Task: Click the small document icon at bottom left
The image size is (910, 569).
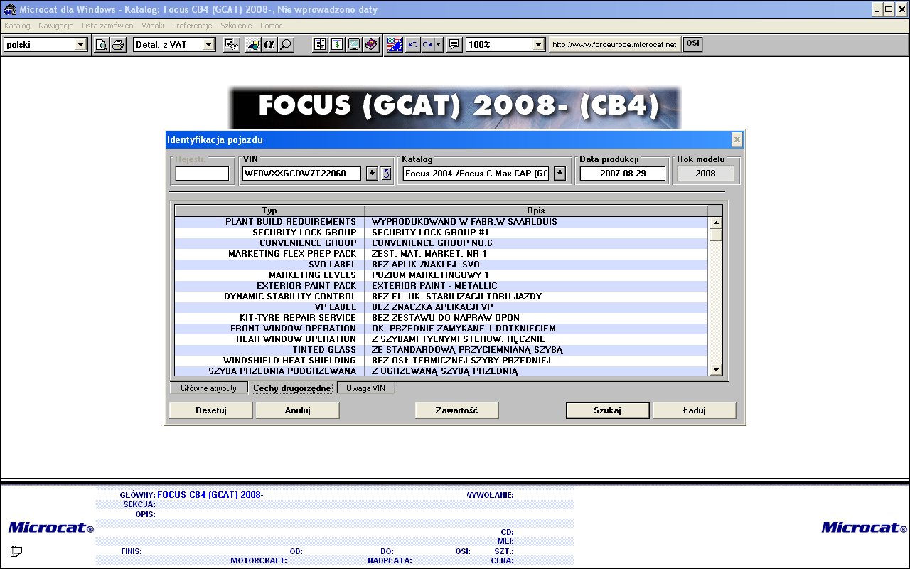Action: click(16, 551)
